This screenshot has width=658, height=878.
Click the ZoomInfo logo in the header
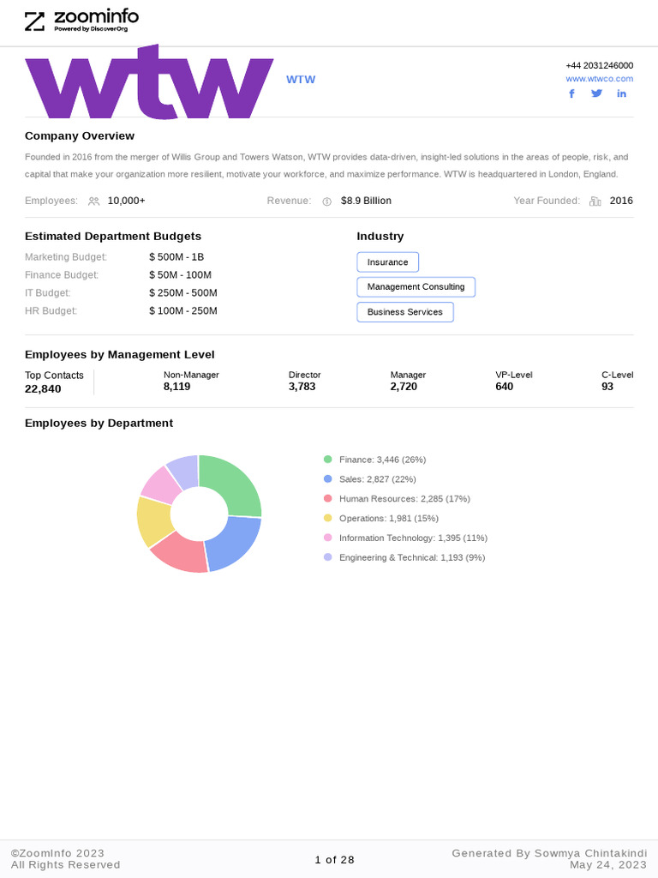[81, 21]
